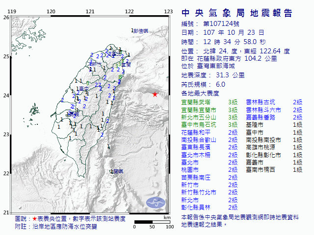Click the magnitude line 芮氏規模 6.0
This screenshot has height=235, width=314.
coord(203,85)
